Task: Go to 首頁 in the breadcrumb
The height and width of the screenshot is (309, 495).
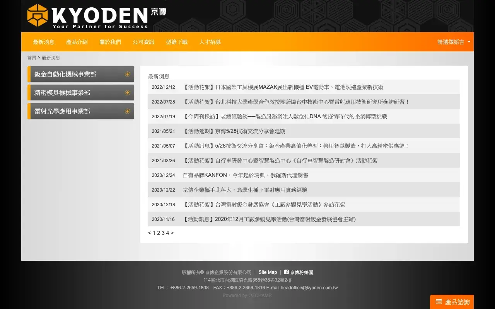Action: click(32, 58)
